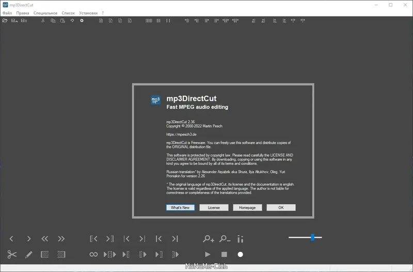Click the "Fast MPEG audio editing" subtitle
Screen dimensions: 413x272
[x=197, y=107]
